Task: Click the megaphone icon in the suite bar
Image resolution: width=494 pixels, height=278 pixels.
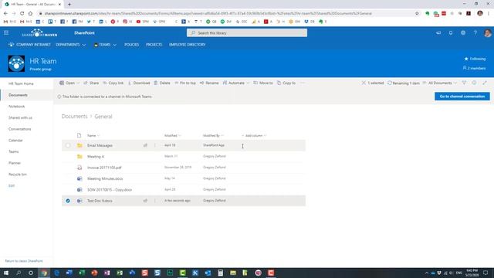Action: pyautogui.click(x=438, y=32)
